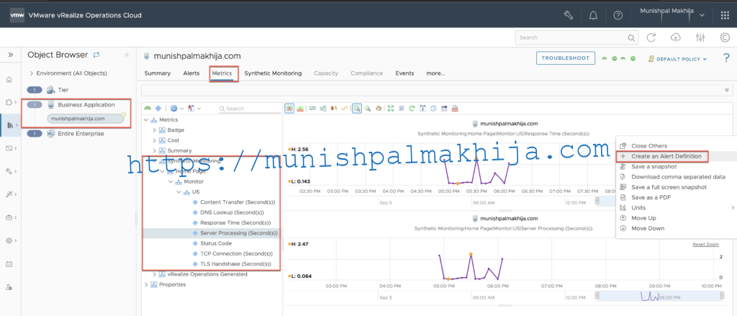Screen dimensions: 737x316
Task: Click the Object Browser refresh arrows icon
Action: point(96,55)
